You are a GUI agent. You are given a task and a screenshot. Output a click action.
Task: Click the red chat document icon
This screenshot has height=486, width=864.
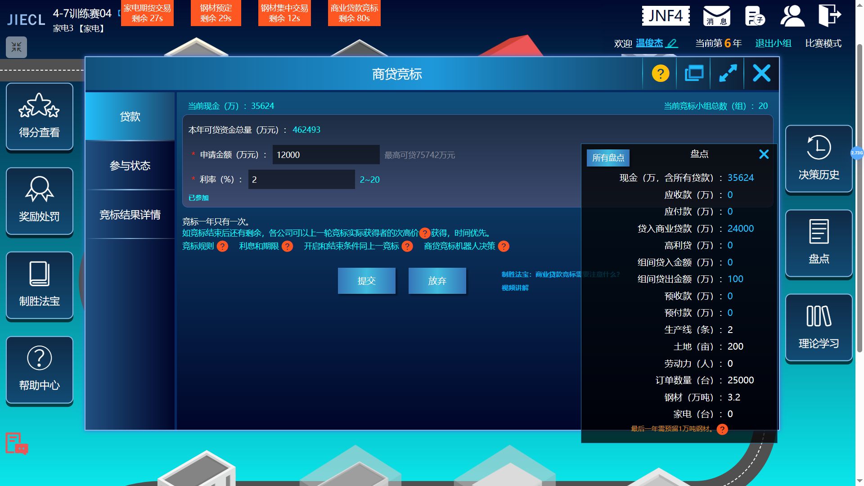click(16, 444)
